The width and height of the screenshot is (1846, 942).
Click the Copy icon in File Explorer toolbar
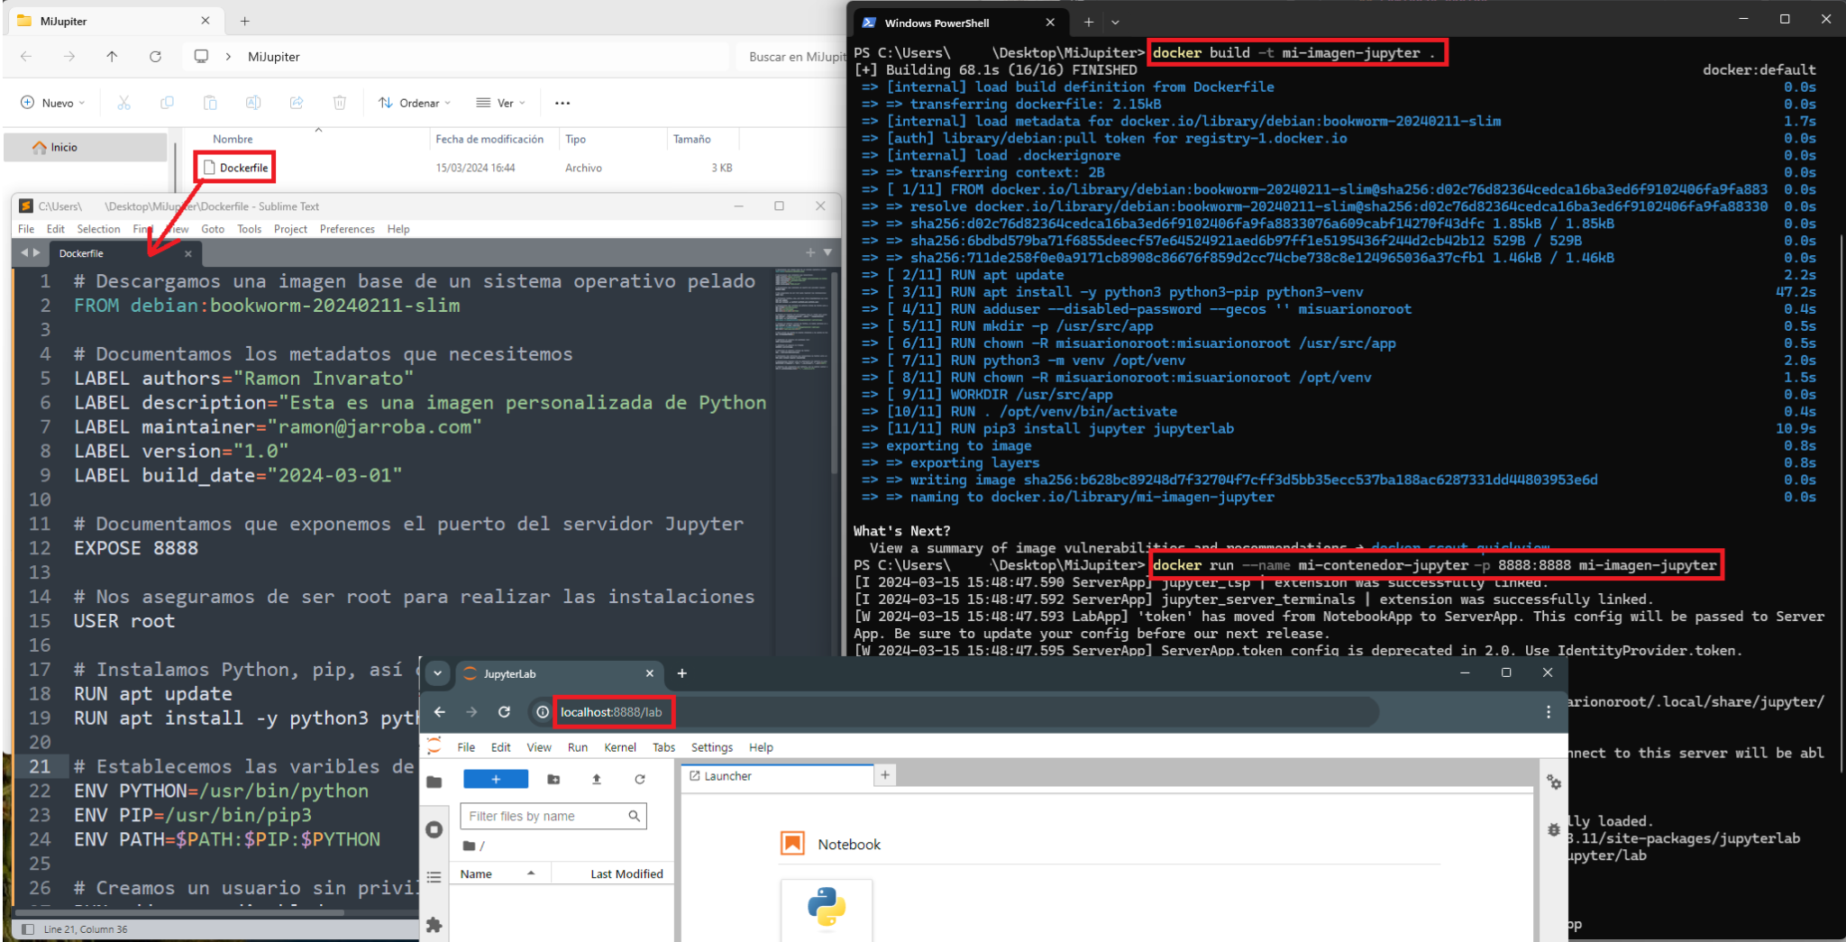coord(167,103)
